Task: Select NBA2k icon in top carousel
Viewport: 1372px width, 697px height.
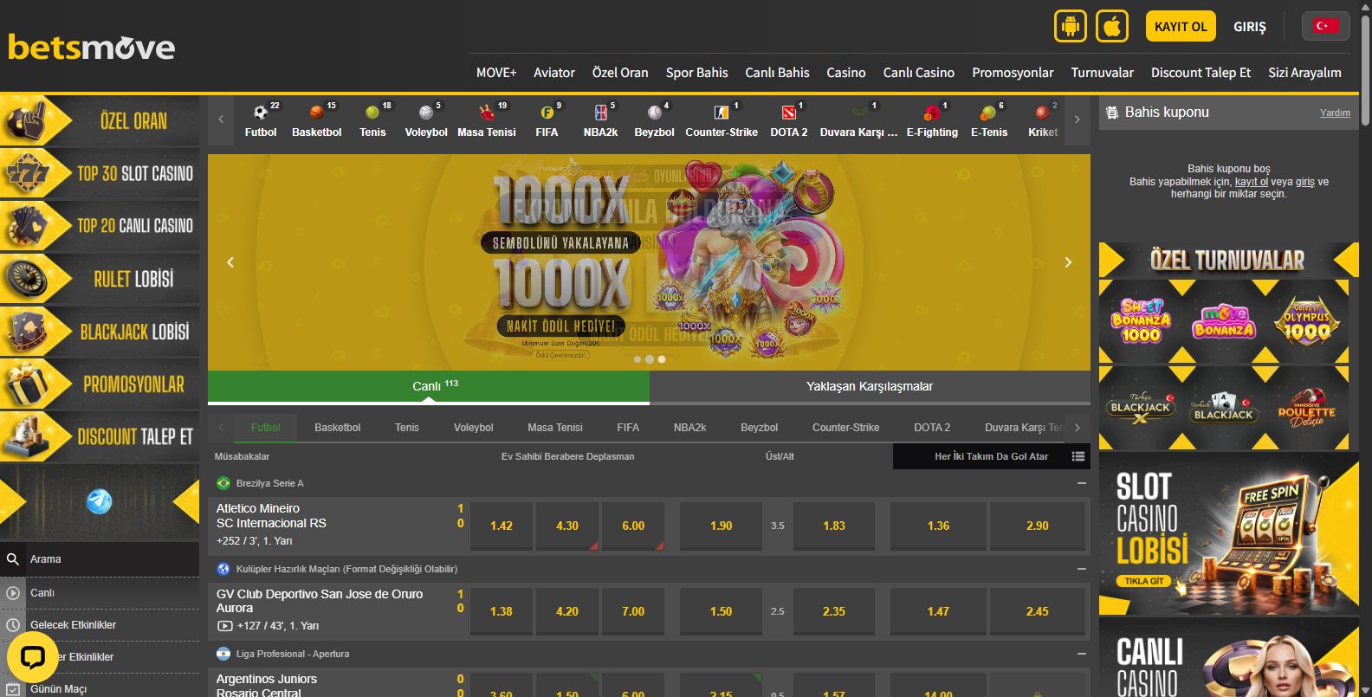Action: pos(600,120)
